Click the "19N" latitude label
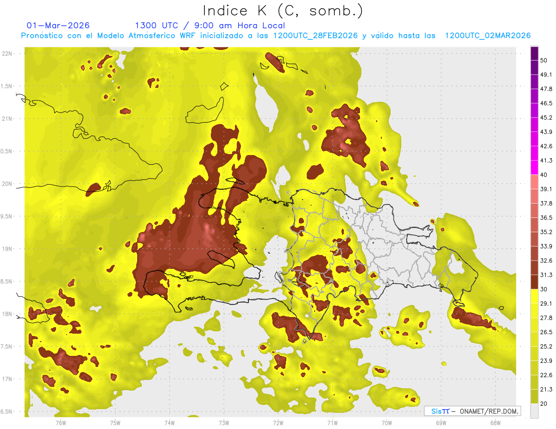The image size is (556, 429). [x=7, y=249]
